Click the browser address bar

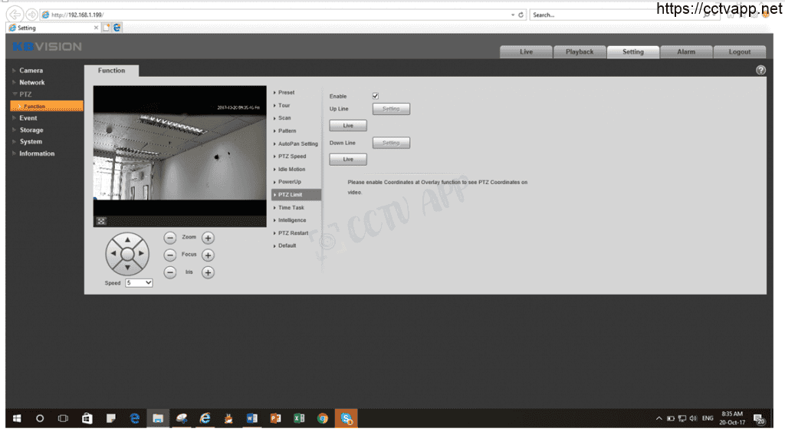(276, 15)
